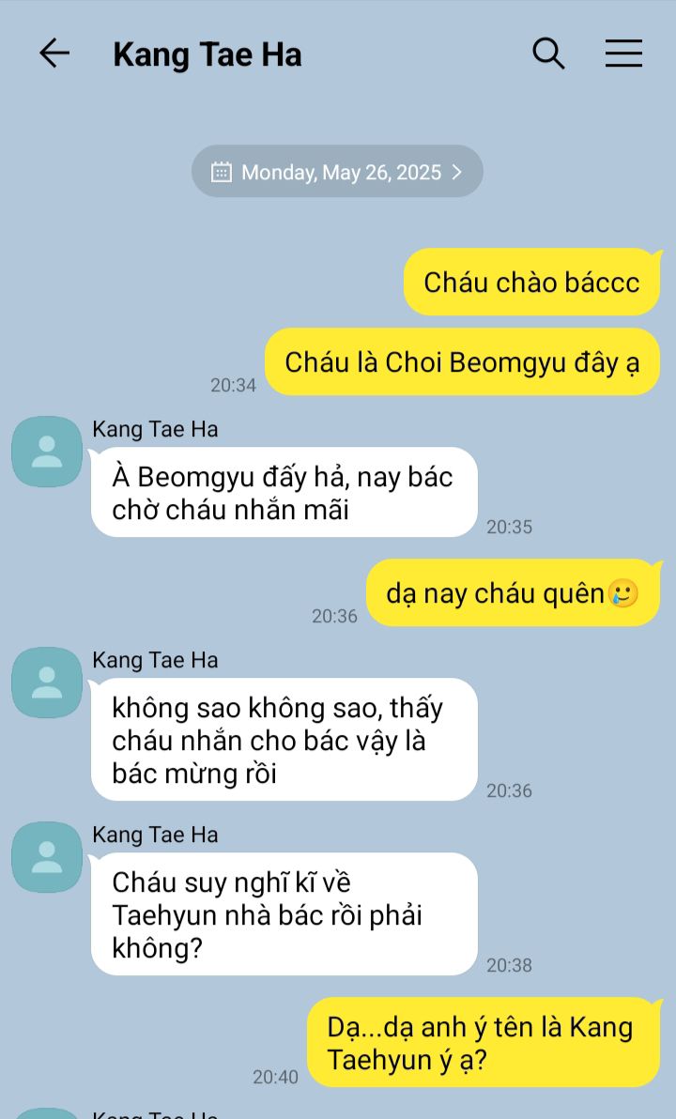Screen dimensions: 676x1119
Task: Select 'Cháu là Choi Beomgyu đây ạ' bubble
Action: click(x=463, y=361)
